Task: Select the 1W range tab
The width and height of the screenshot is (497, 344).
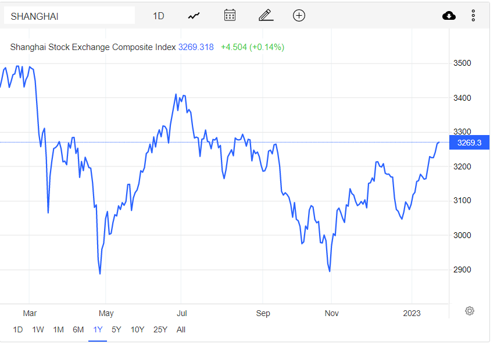Action: [x=38, y=329]
